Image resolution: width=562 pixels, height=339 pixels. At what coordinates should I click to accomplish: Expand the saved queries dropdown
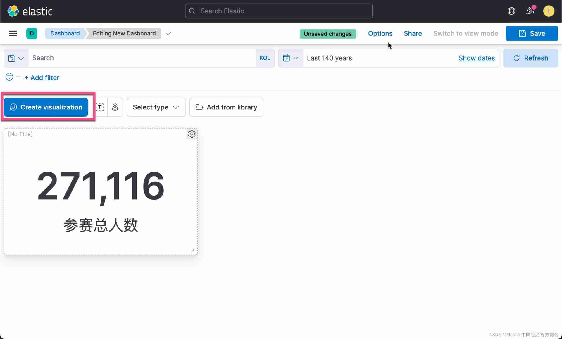16,58
